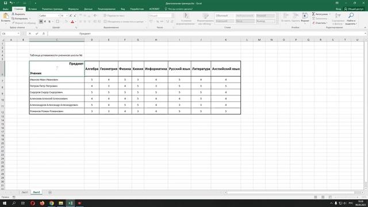Click the Undo arrow icon
368x207 pixels.
11,3
